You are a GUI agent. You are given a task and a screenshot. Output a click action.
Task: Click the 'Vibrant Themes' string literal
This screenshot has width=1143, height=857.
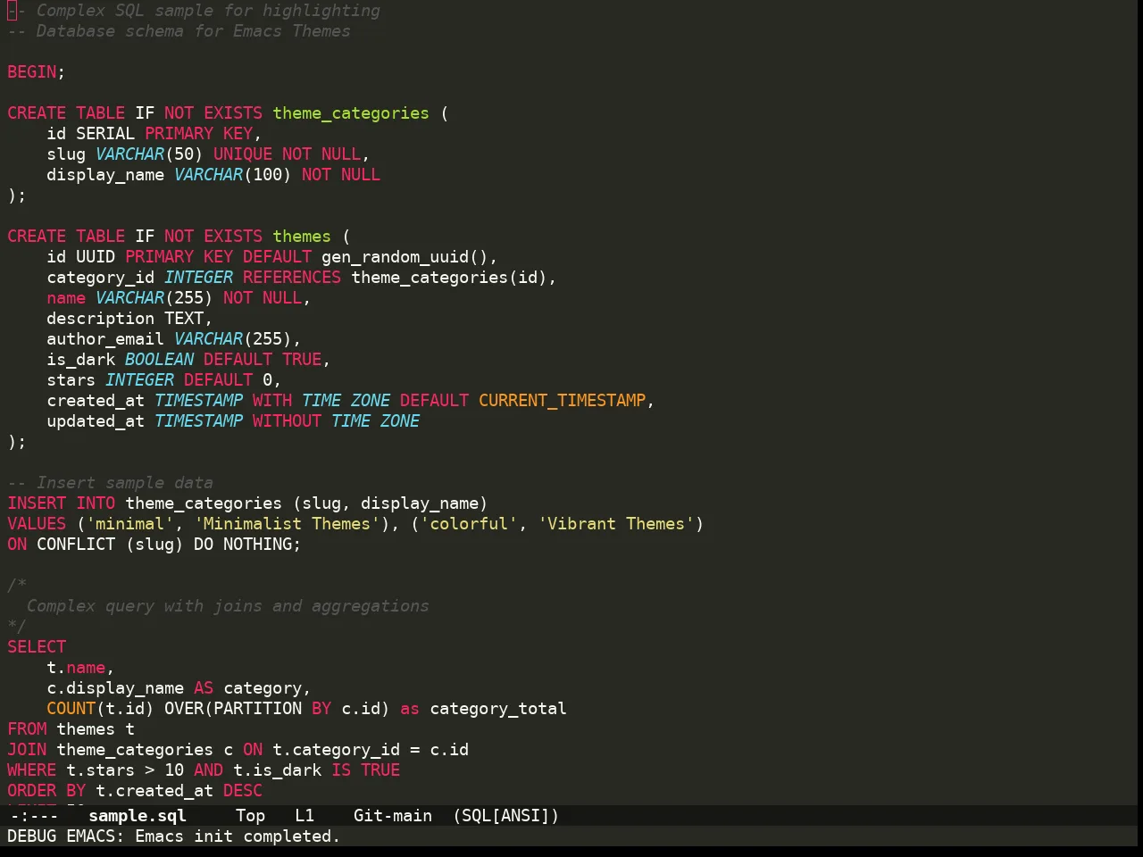[x=616, y=524]
